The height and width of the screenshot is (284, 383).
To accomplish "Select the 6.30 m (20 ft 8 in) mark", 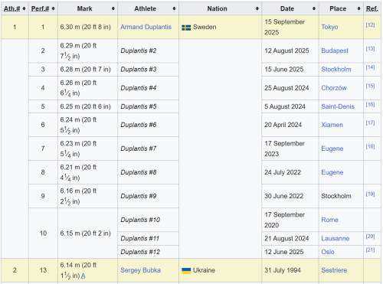I will 86,27.
